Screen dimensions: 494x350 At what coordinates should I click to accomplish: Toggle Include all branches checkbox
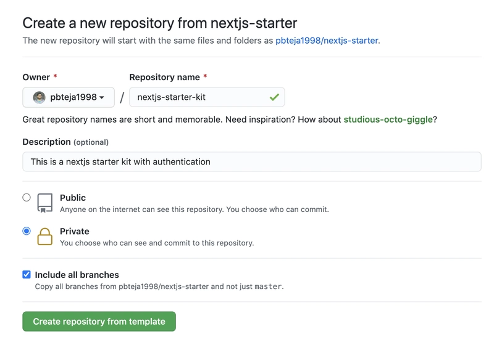point(27,275)
